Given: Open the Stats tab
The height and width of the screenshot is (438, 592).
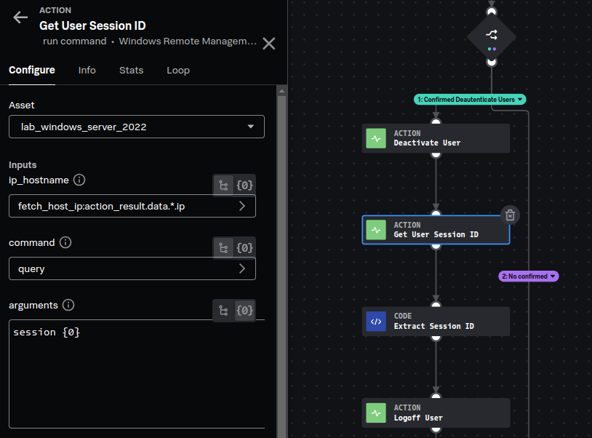Looking at the screenshot, I should click(131, 71).
